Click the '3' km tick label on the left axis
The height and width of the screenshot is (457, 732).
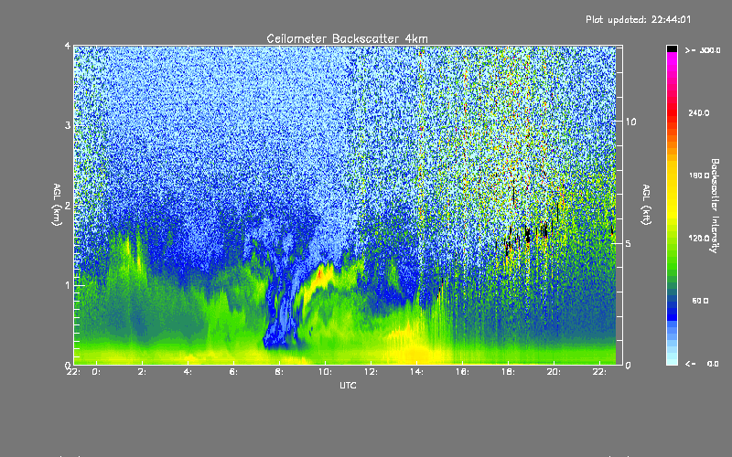click(68, 125)
